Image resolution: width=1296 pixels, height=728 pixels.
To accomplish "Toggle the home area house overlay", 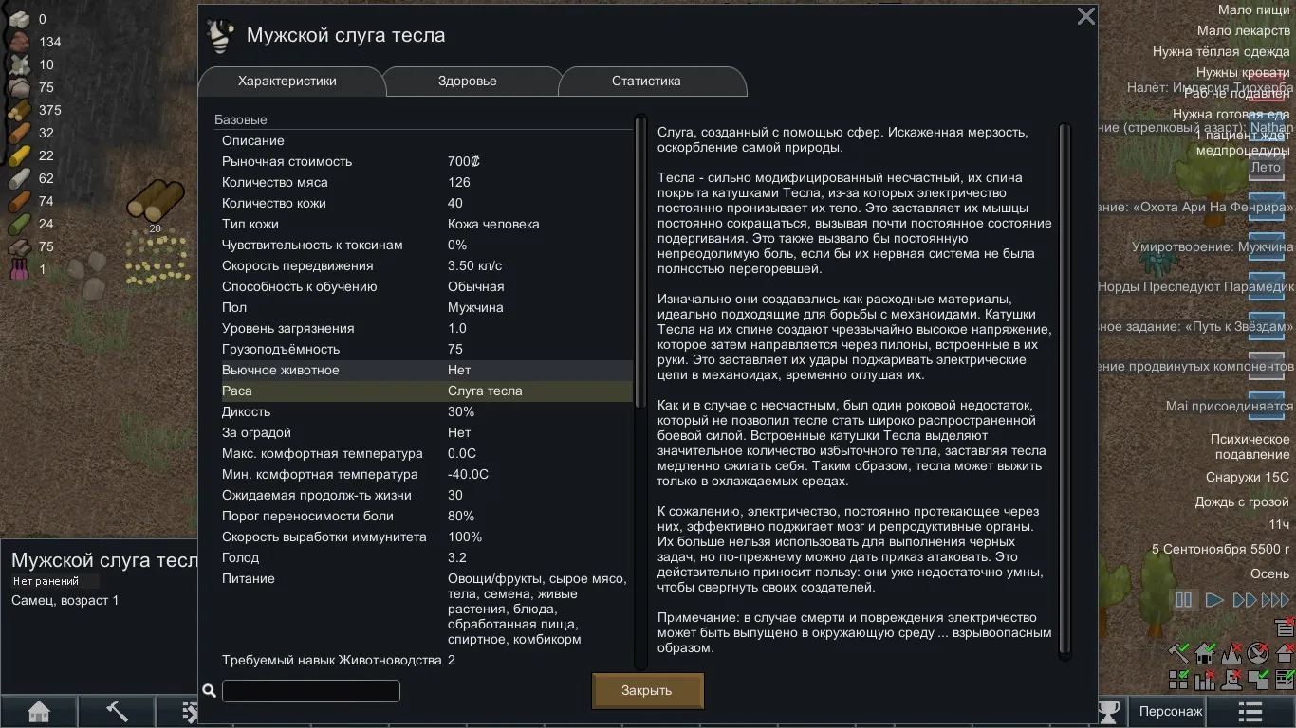I will click(1205, 653).
